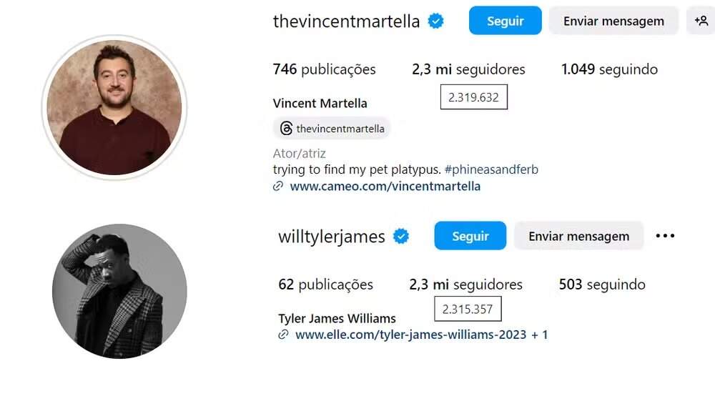Open Tyler James Williams' profile picture
This screenshot has width=715, height=401.
point(119,291)
